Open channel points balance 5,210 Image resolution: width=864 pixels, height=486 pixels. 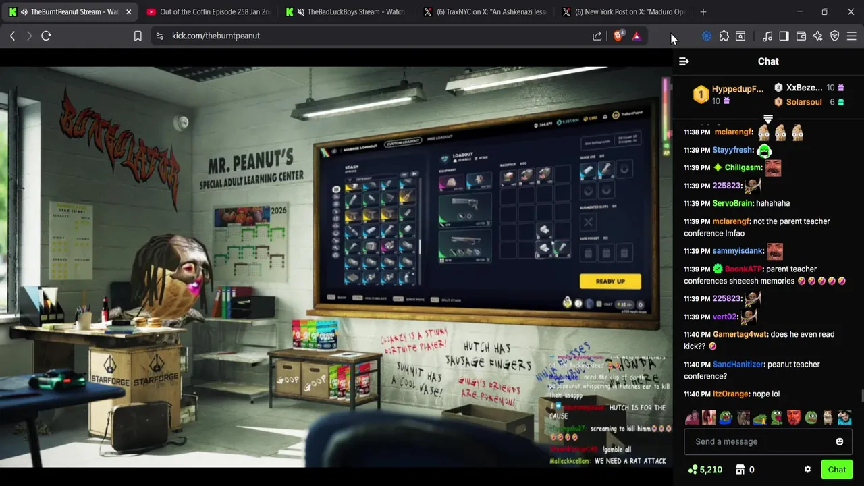(x=705, y=470)
